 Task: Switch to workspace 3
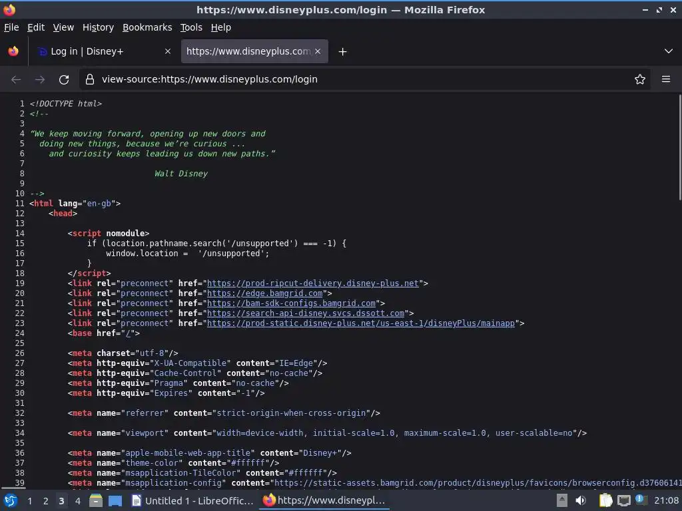[61, 501]
